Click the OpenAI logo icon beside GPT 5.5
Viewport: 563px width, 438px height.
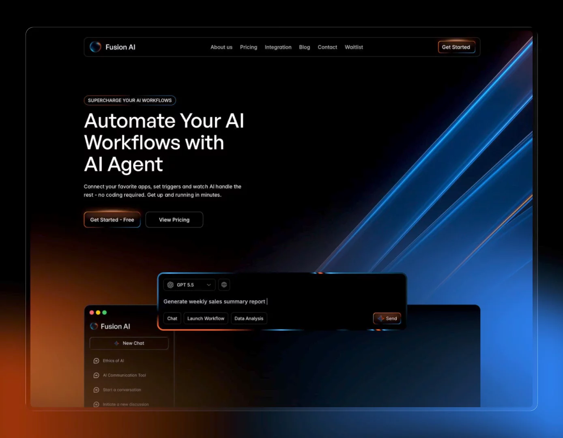coord(170,285)
